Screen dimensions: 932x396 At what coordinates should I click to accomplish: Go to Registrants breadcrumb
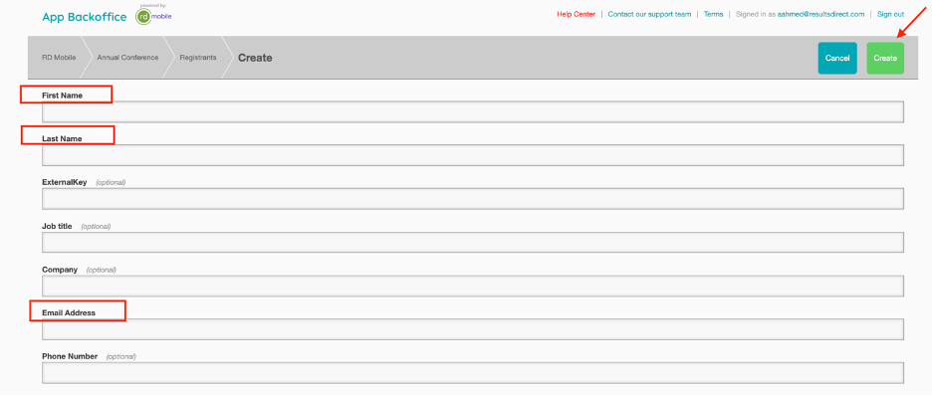(198, 58)
